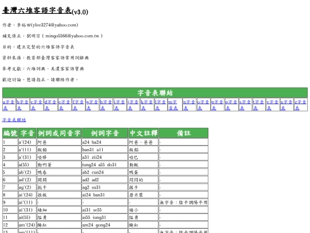Click the page title 臺灣六堆客語字音表
Image resolution: width=310 pixels, height=233 pixels.
37,10
